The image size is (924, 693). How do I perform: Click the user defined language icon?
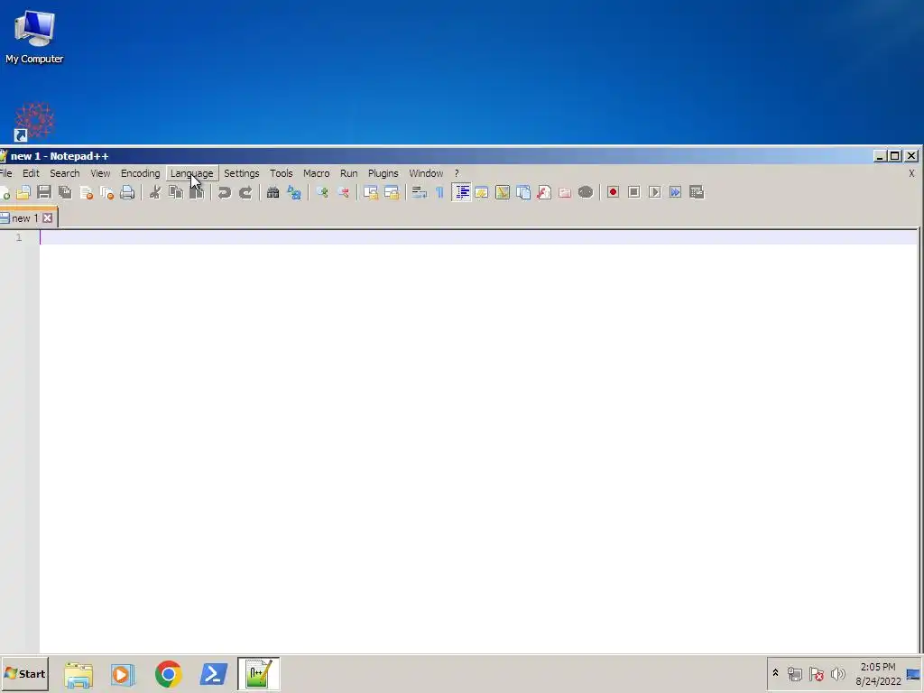(482, 193)
